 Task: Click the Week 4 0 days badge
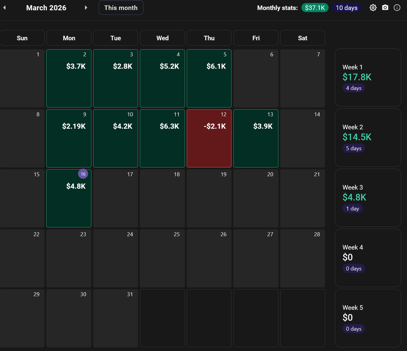coord(354,269)
